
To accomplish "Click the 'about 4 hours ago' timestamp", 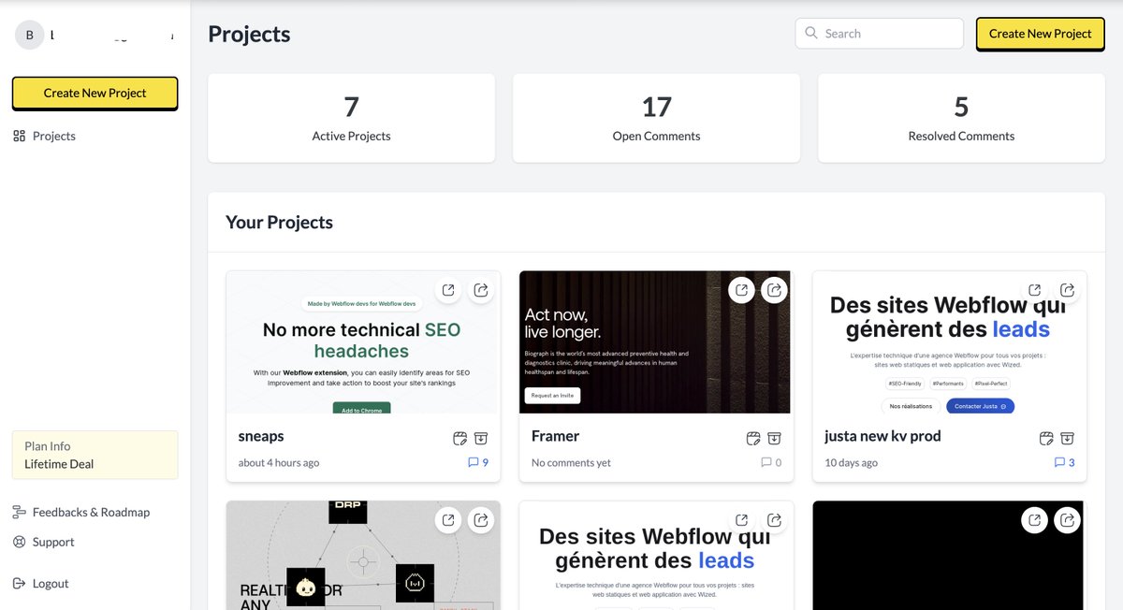I will click(279, 462).
